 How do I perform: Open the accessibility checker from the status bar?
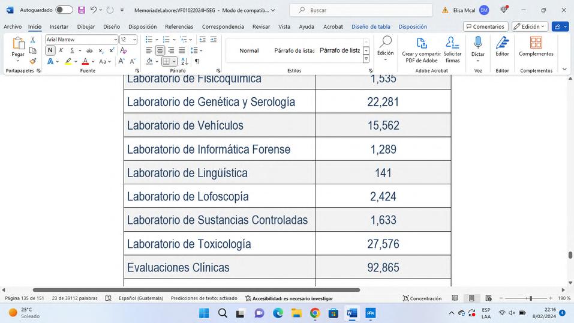tap(289, 298)
